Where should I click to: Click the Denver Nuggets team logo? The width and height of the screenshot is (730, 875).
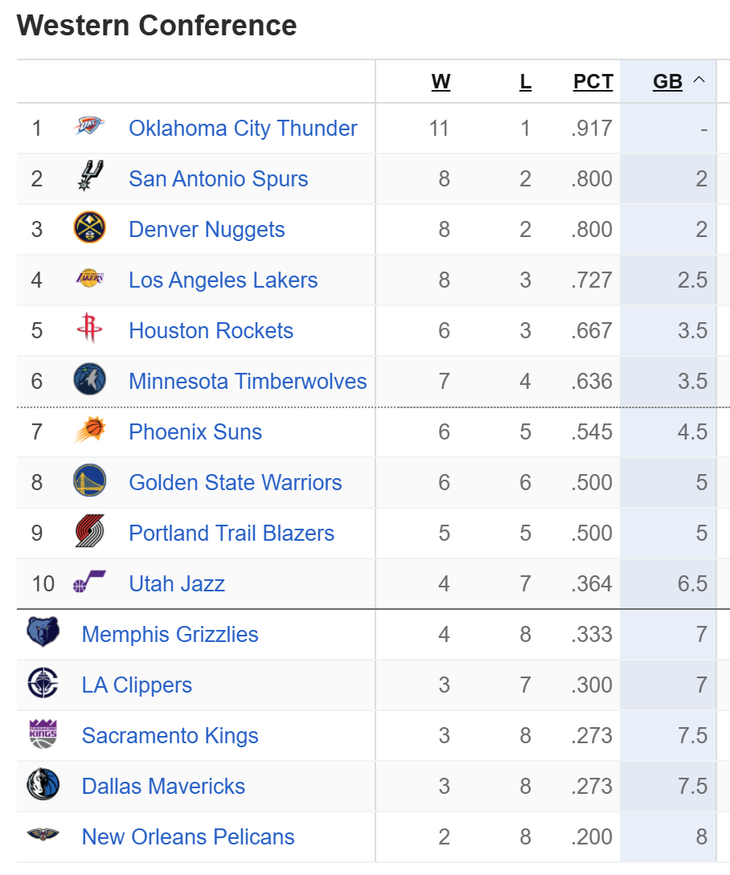[x=89, y=228]
